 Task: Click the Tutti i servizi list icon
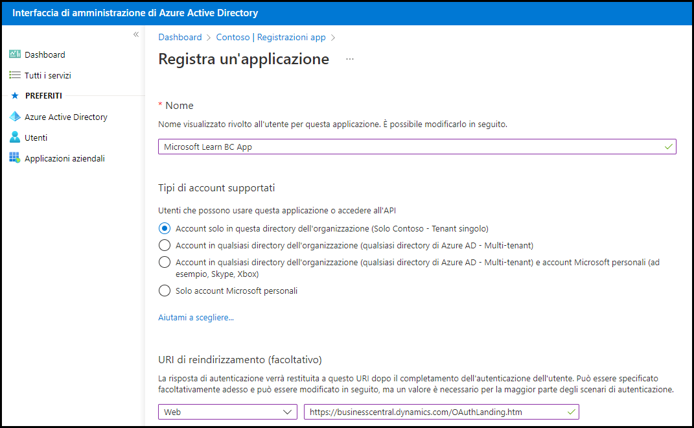[x=15, y=75]
